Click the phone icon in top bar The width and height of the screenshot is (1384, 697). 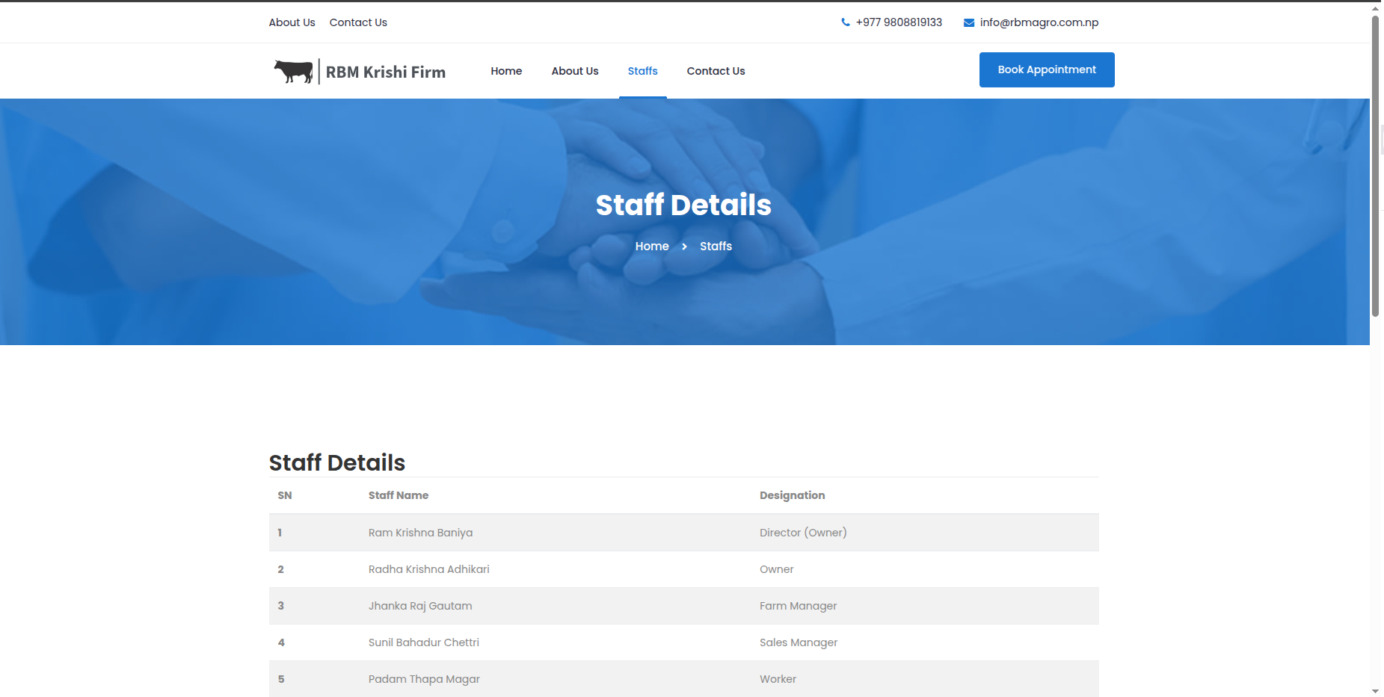tap(846, 22)
